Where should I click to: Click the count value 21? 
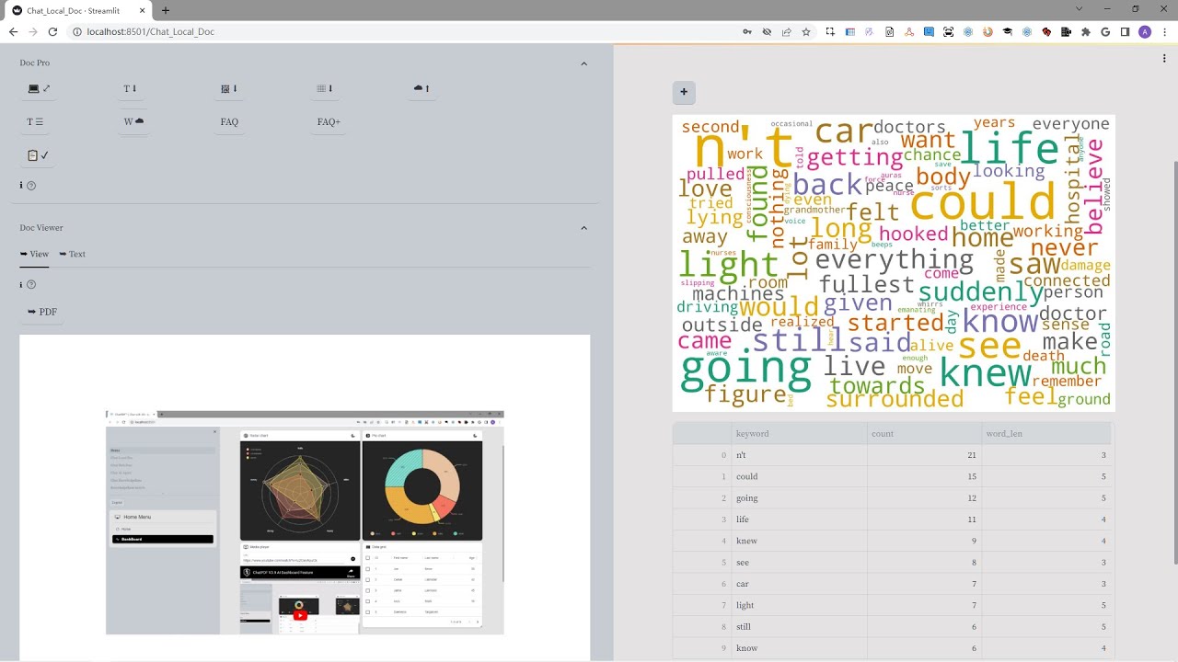(924, 455)
